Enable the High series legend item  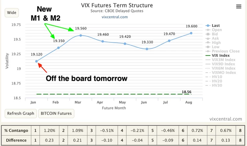(216, 42)
